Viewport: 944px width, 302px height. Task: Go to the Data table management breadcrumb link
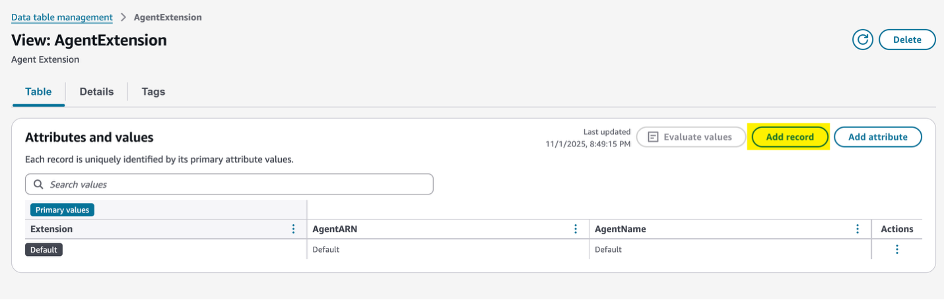click(62, 17)
